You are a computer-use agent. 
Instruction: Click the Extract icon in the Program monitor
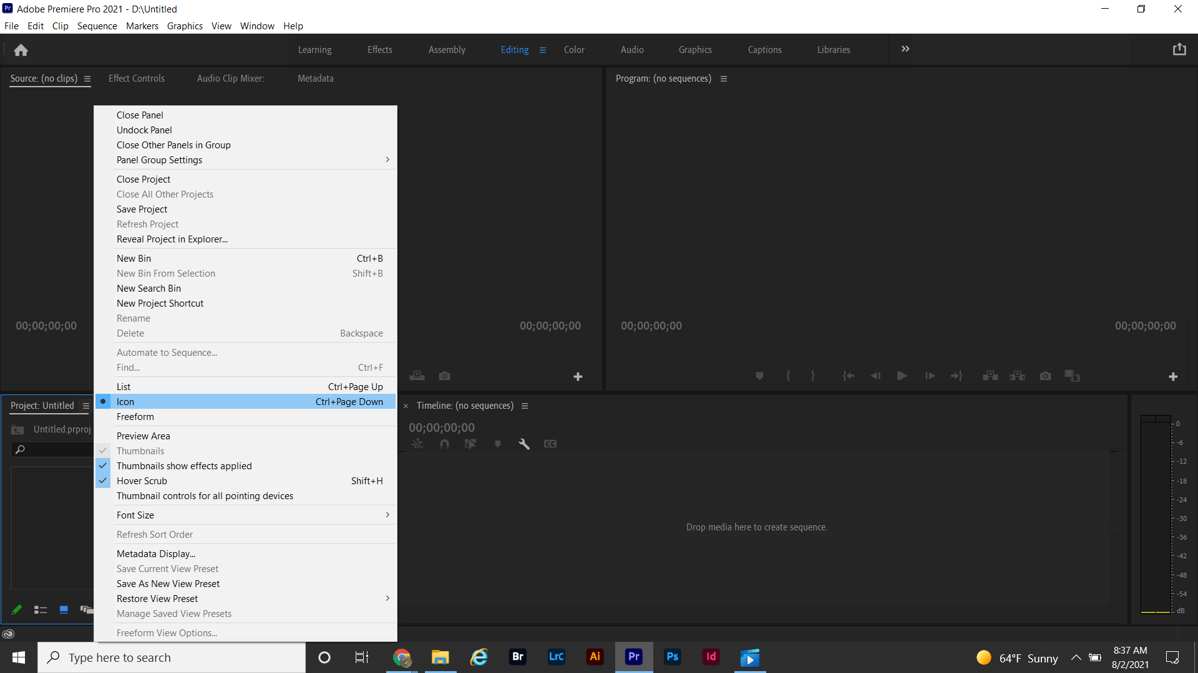point(1017,376)
